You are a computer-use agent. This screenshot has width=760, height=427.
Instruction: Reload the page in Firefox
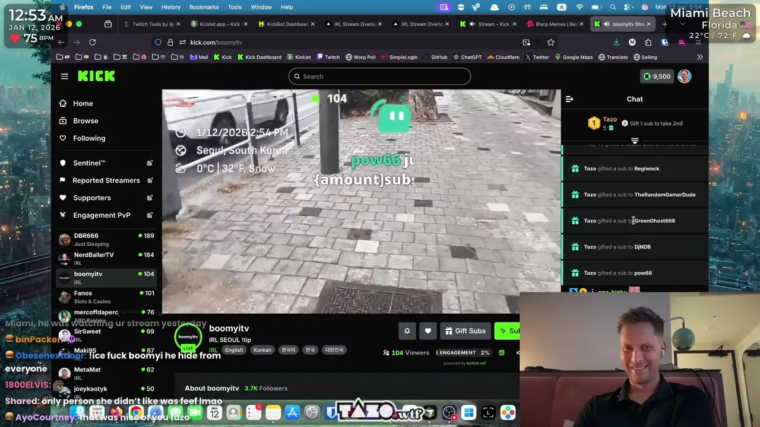pyautogui.click(x=93, y=42)
